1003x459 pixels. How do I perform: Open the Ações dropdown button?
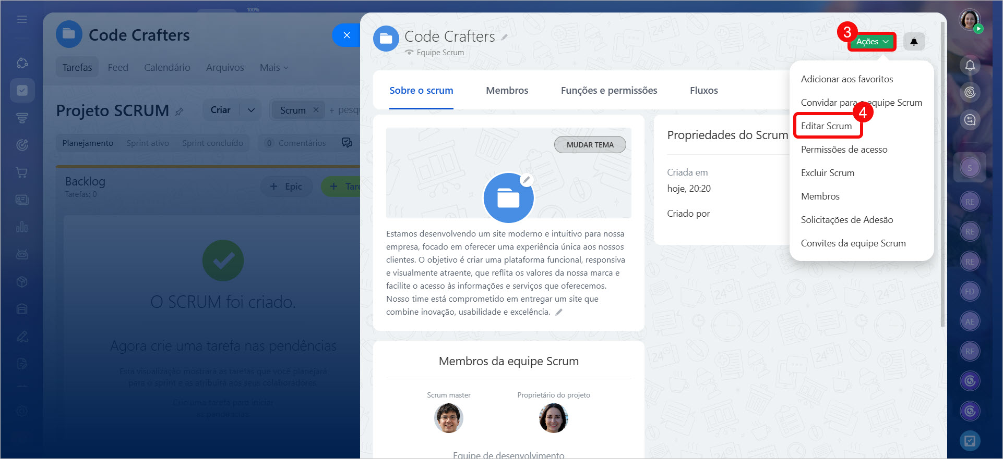872,42
